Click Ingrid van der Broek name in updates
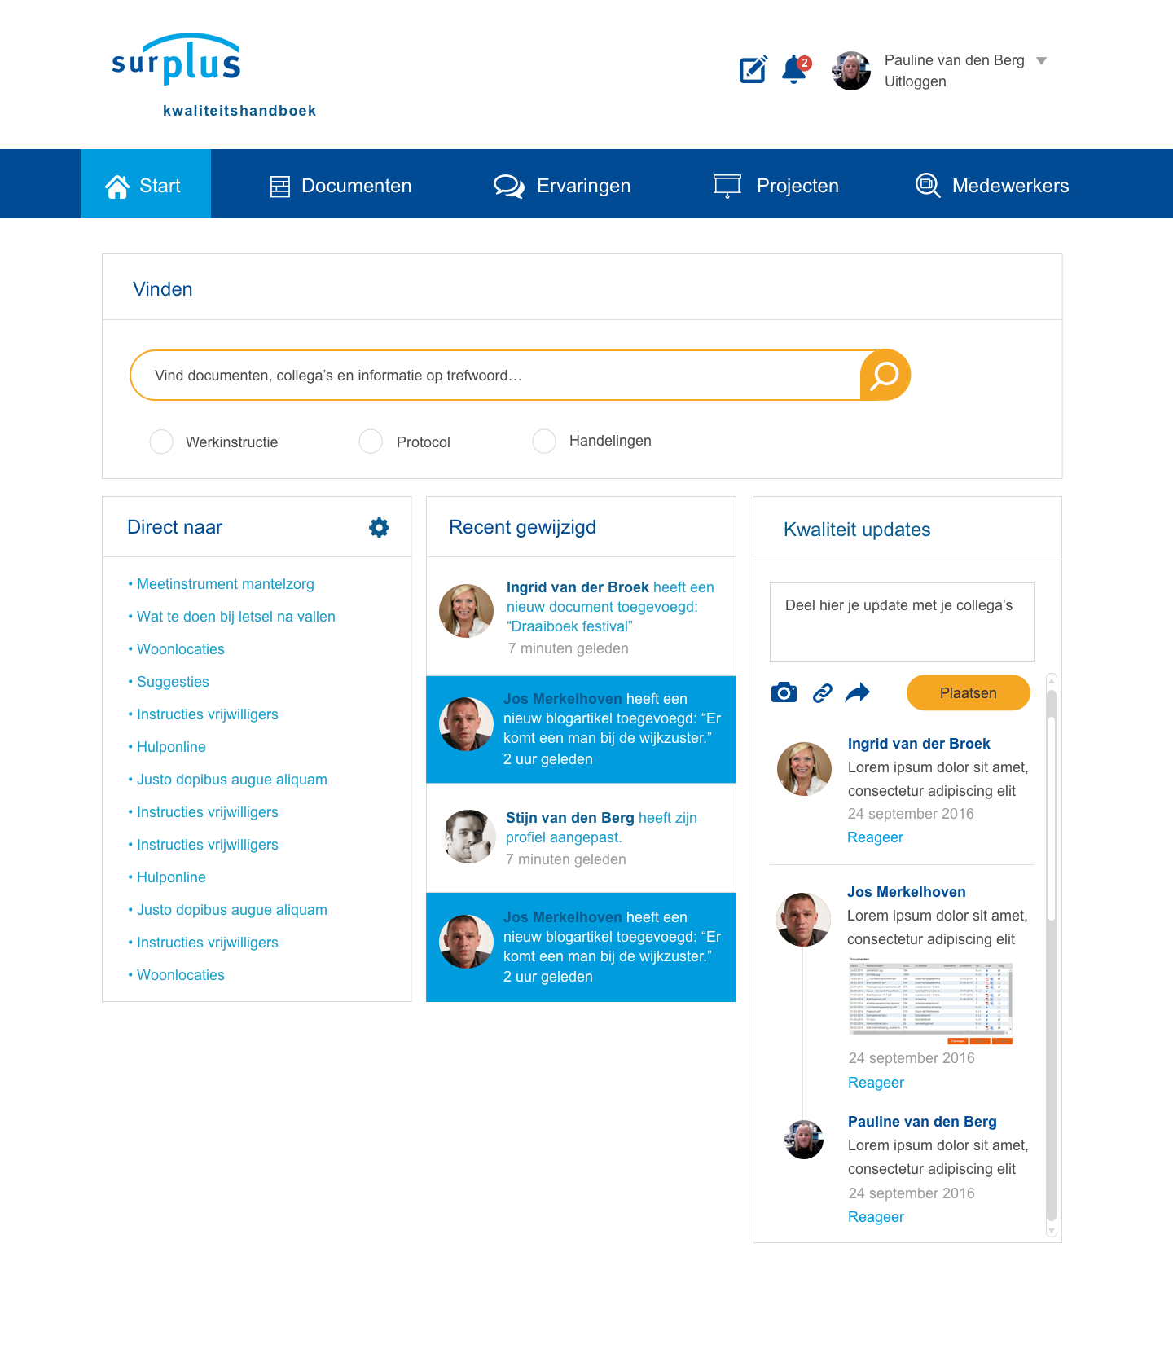1173x1371 pixels. point(919,744)
